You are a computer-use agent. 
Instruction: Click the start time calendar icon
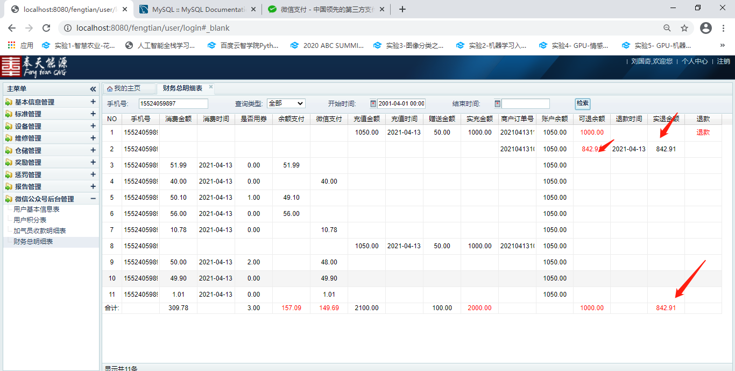[373, 104]
